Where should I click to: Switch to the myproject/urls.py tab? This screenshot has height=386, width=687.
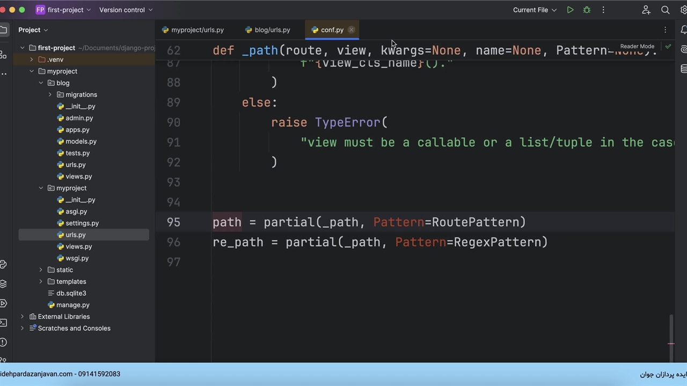pyautogui.click(x=197, y=30)
